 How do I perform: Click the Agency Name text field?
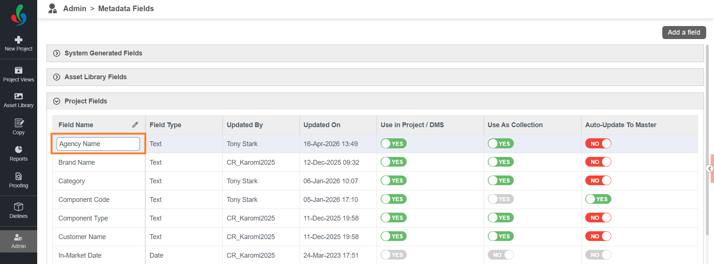(98, 144)
